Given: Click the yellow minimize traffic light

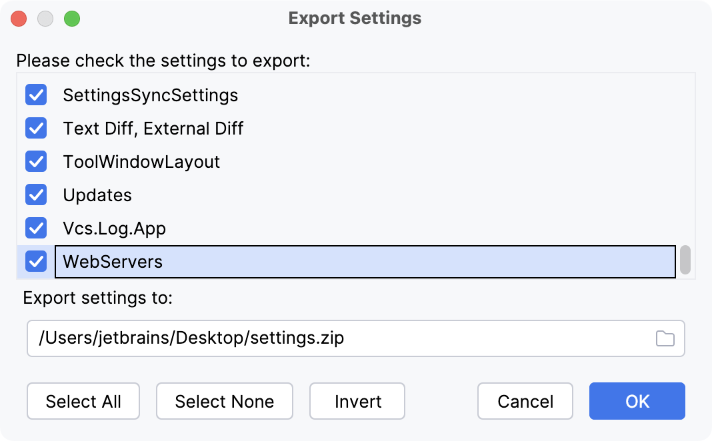Looking at the screenshot, I should (x=45, y=18).
